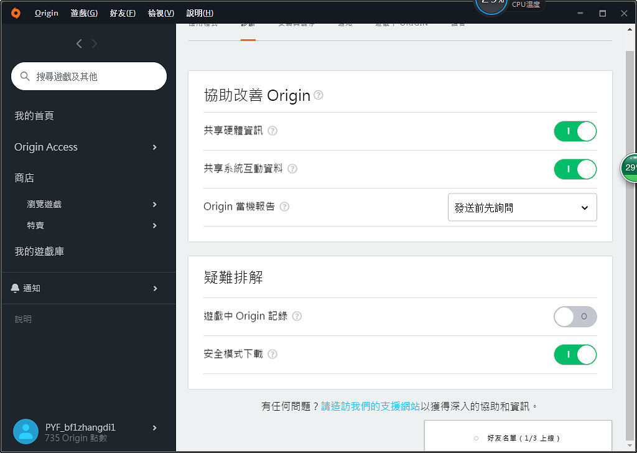Open the 遊戲 menu in the menu bar
Screen dimensions: 637x453
83,12
